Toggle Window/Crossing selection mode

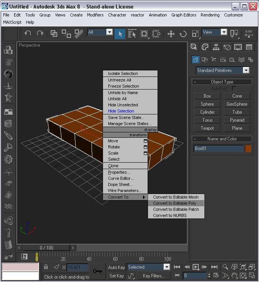pos(156,34)
